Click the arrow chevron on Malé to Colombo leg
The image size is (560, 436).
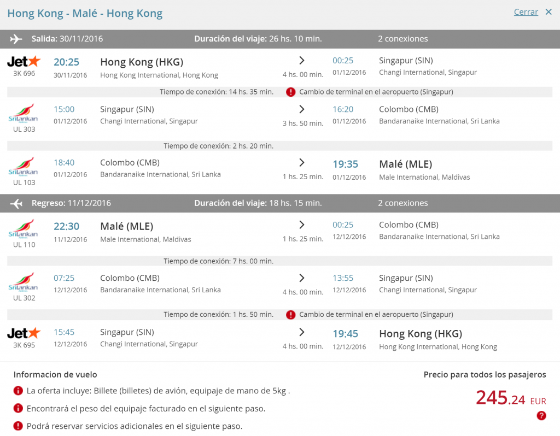pos(302,225)
